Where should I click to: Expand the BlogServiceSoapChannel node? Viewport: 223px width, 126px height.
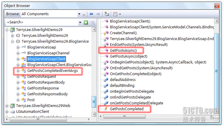point(18,53)
